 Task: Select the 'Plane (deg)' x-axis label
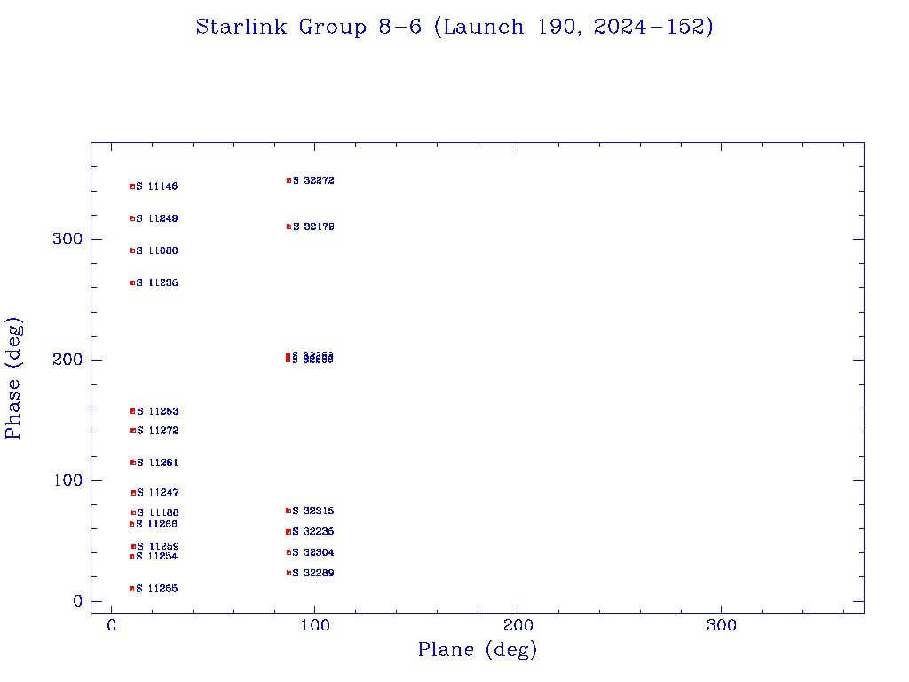(x=478, y=649)
